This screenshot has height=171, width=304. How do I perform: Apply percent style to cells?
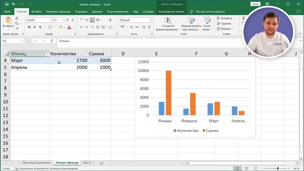click(132, 27)
